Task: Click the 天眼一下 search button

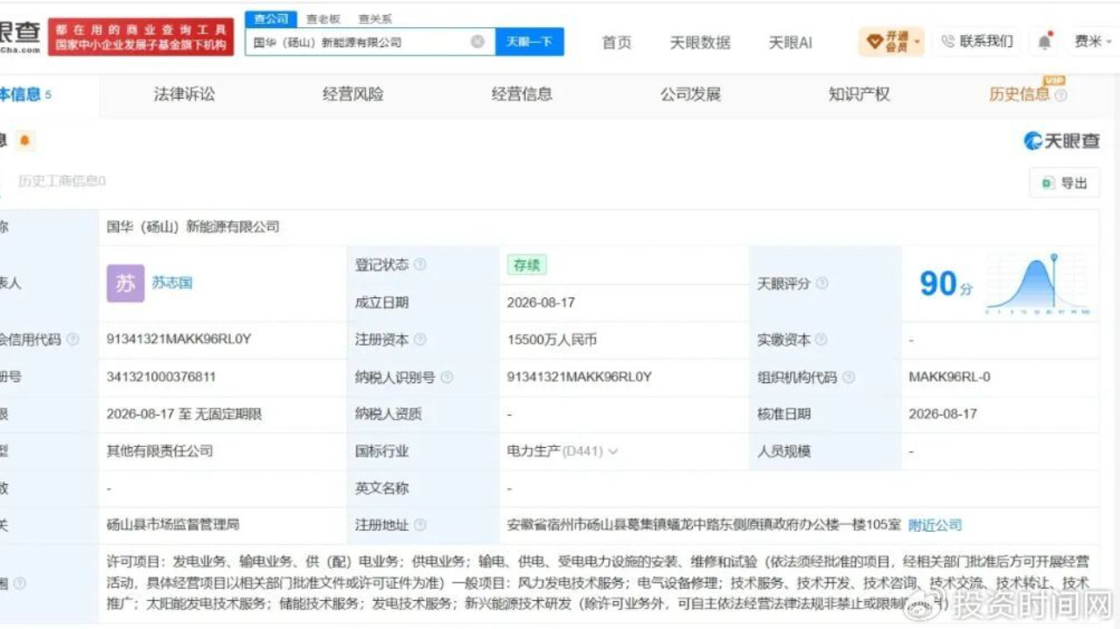Action: [529, 41]
